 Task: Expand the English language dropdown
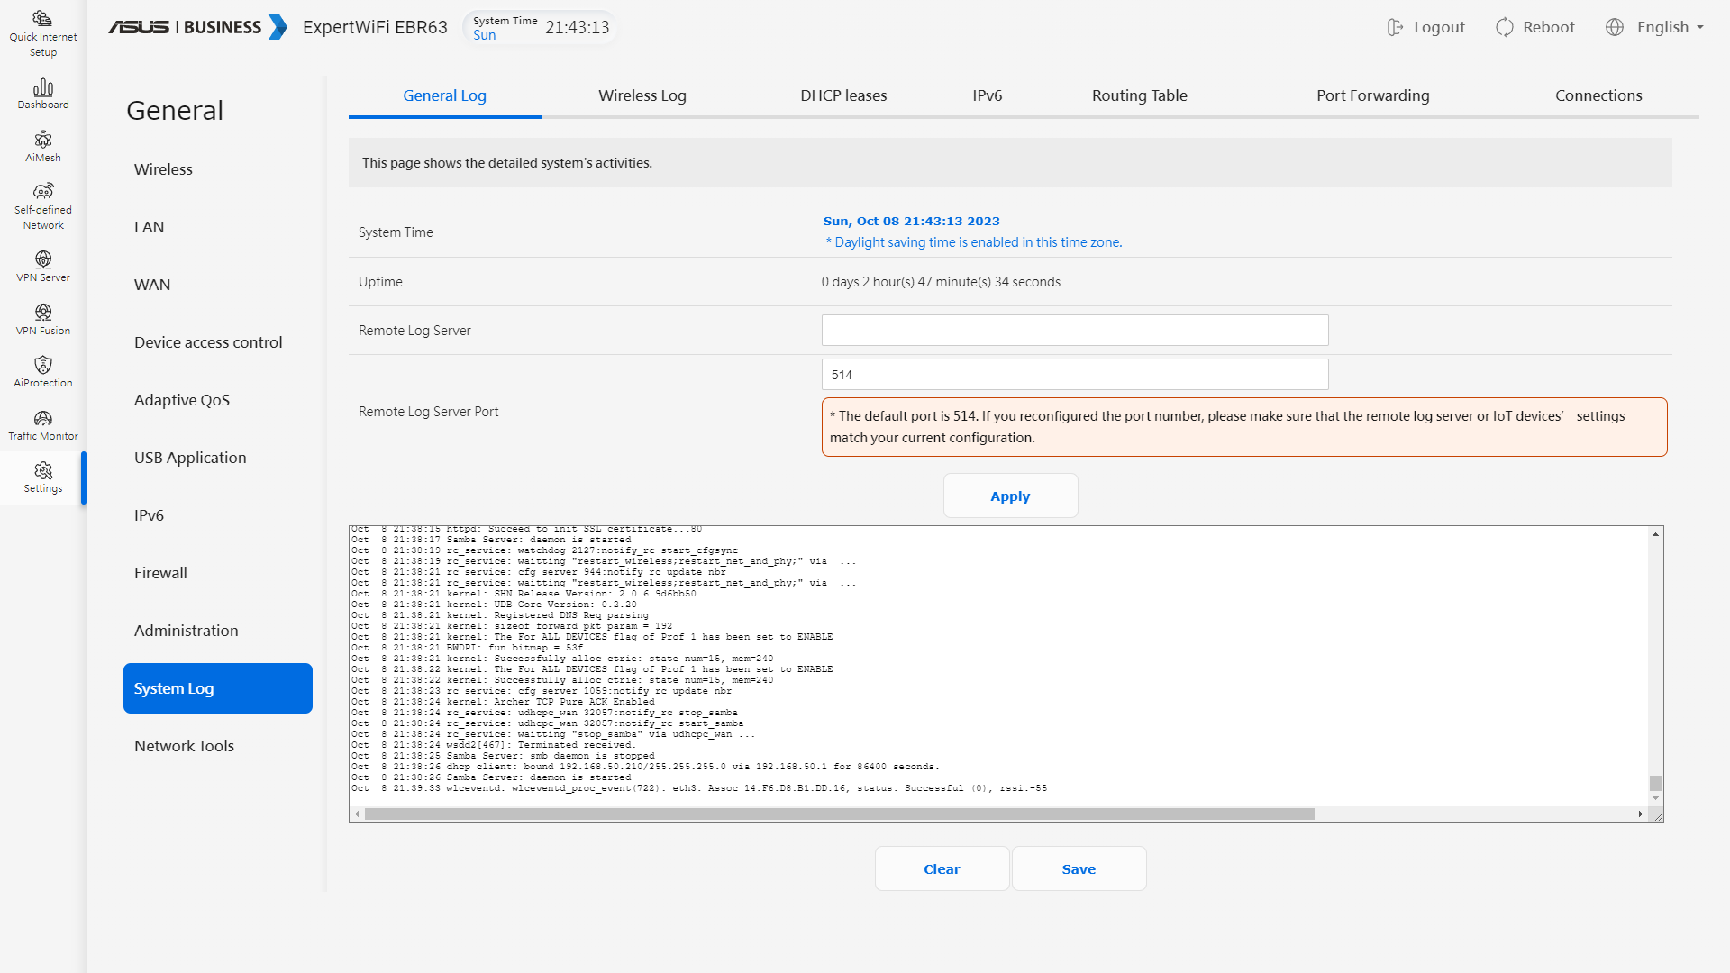click(x=1669, y=27)
